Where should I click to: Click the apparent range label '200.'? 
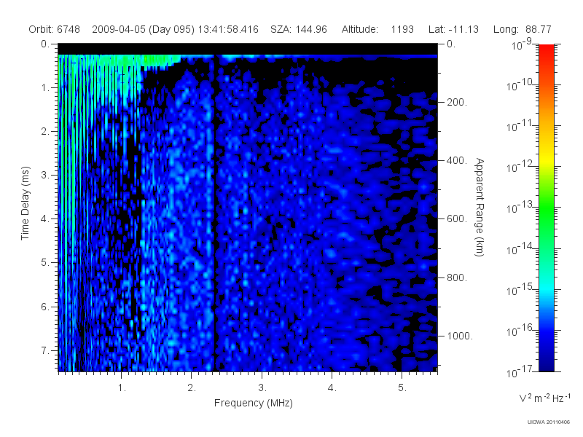click(457, 102)
